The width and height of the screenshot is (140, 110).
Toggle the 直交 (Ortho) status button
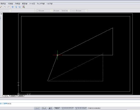[x=50, y=108]
